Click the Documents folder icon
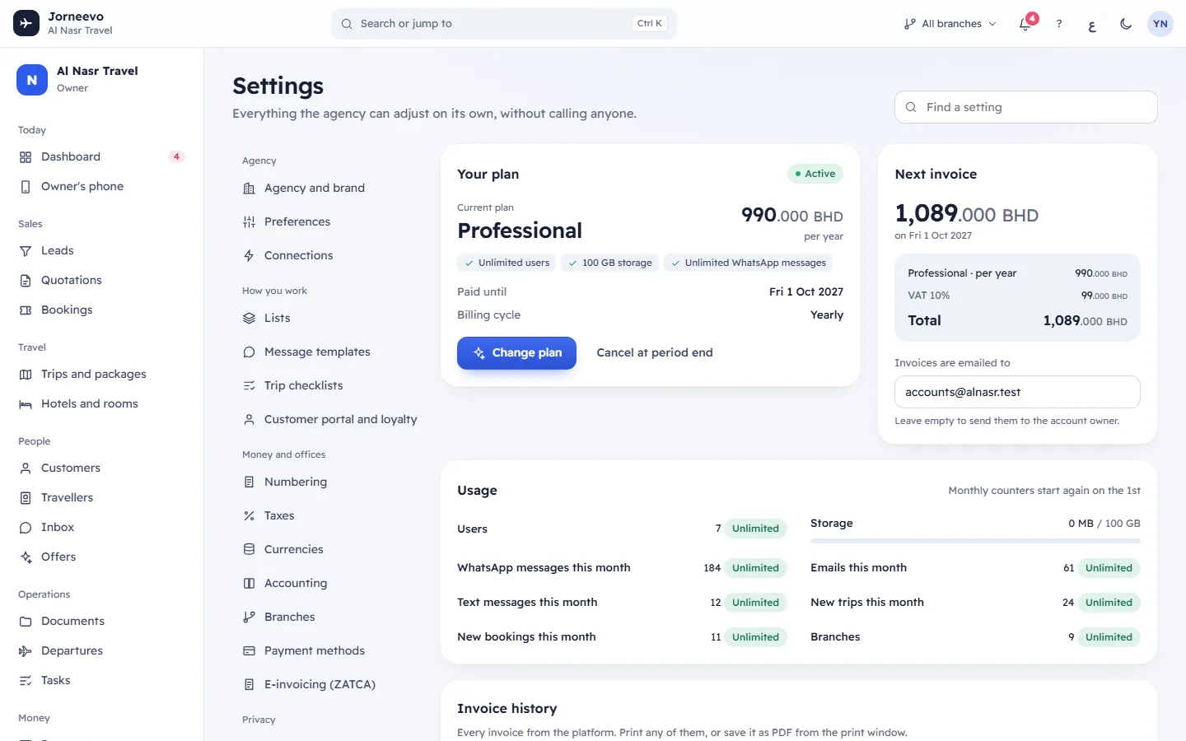Image resolution: width=1186 pixels, height=741 pixels. (26, 621)
